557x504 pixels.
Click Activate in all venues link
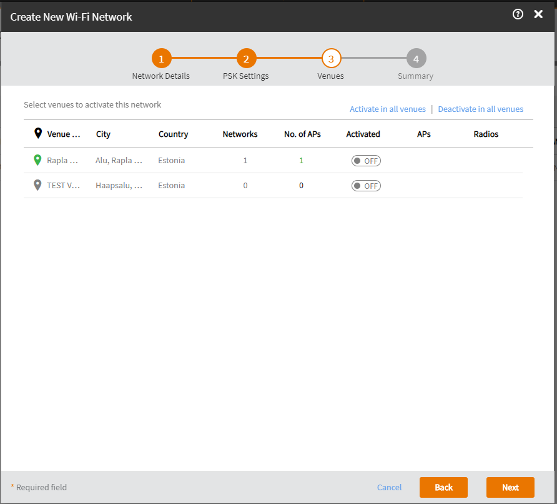click(387, 109)
